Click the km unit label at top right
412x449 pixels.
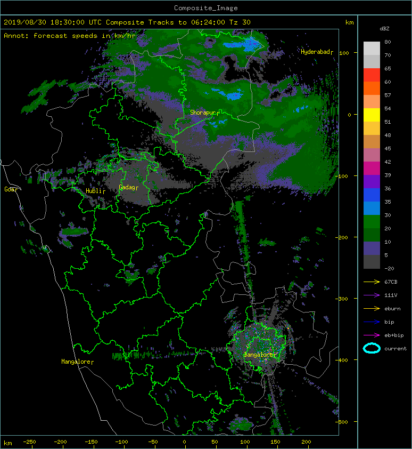[x=350, y=22]
